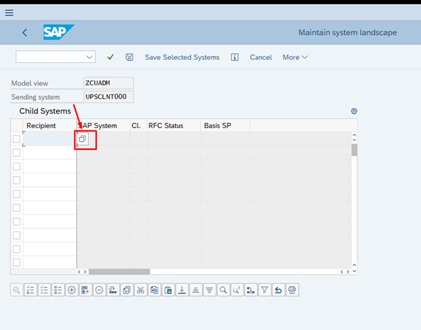
Task: Tick the selection checkbox of the fifth table row
Action: (x=17, y=194)
